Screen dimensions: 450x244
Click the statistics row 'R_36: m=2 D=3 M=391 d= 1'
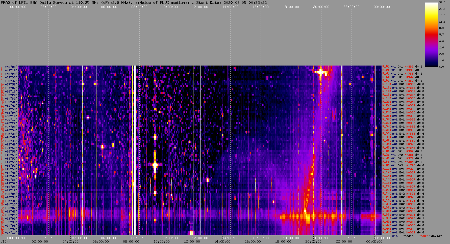pyautogui.click(x=403, y=215)
